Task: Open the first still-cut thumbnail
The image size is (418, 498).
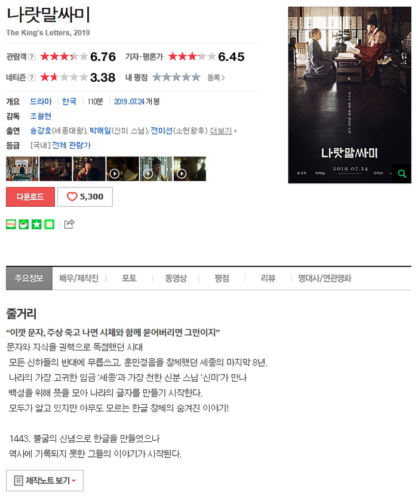Action: pos(22,168)
